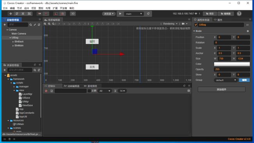Click the scene zoom reset icon

(53, 24)
